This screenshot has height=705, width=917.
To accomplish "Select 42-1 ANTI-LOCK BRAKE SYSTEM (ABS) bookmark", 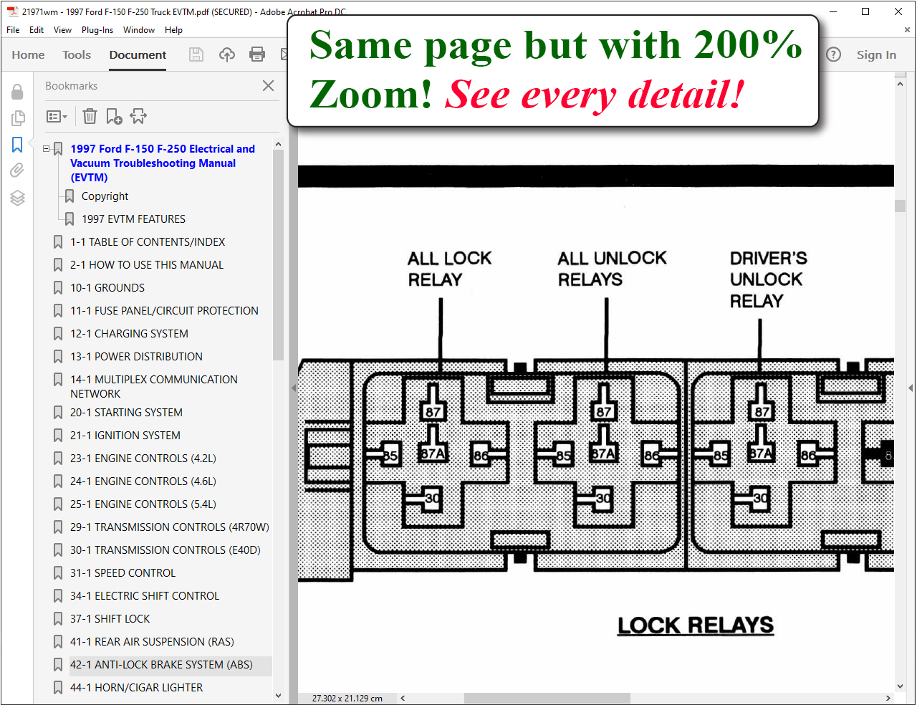I will click(x=161, y=665).
